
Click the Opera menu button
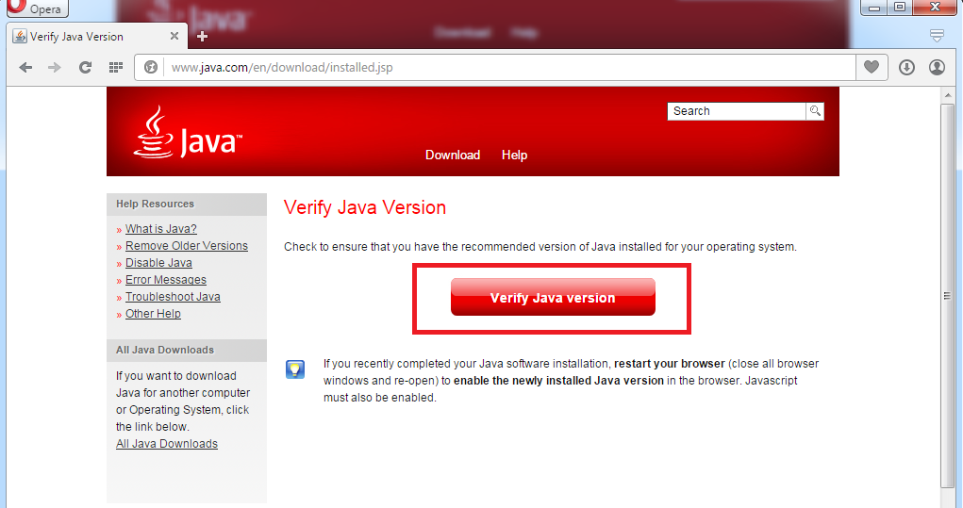36,8
